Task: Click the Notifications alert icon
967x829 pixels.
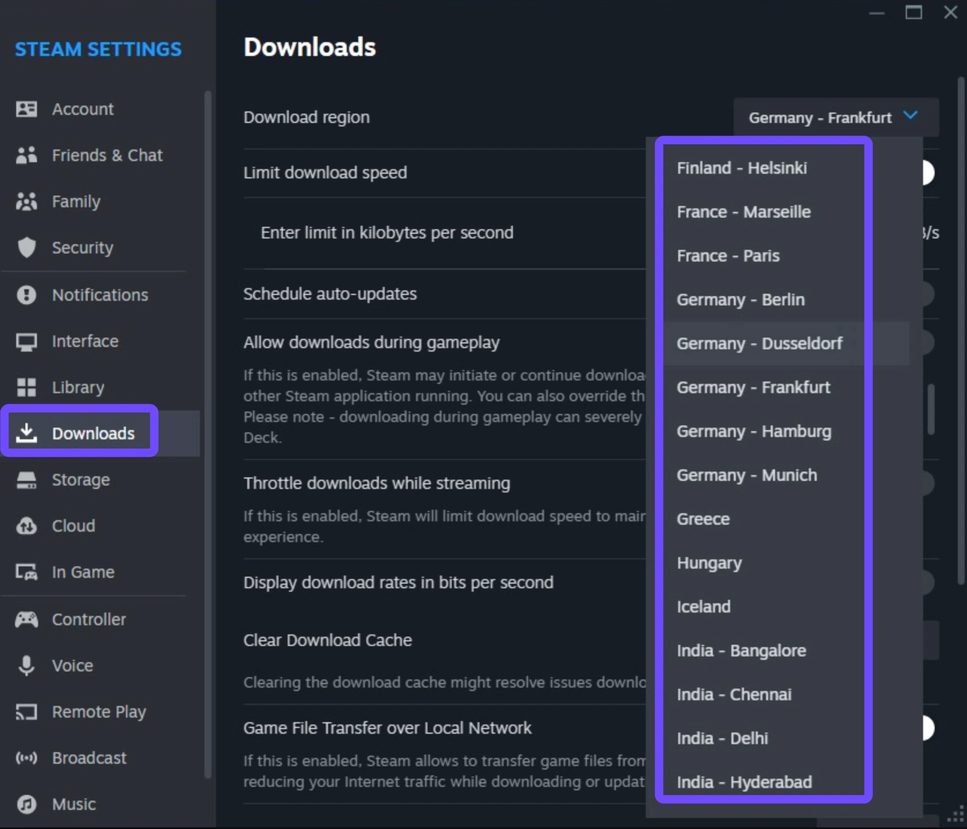Action: click(27, 295)
